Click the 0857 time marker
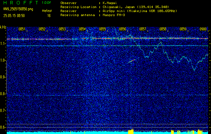 [143, 29]
